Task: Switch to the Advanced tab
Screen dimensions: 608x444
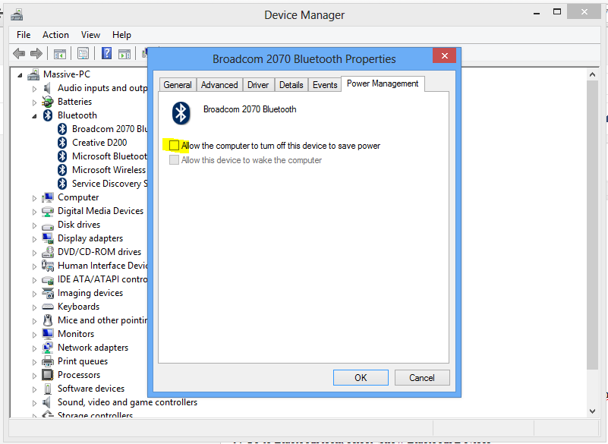Action: coord(219,85)
